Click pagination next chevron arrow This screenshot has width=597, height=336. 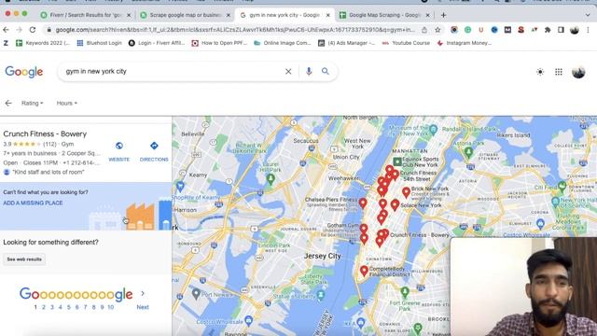click(143, 293)
